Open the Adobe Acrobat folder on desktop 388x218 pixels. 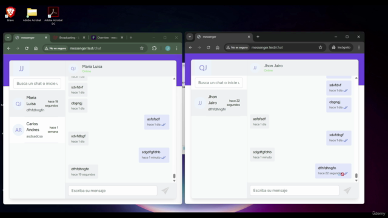(x=32, y=15)
